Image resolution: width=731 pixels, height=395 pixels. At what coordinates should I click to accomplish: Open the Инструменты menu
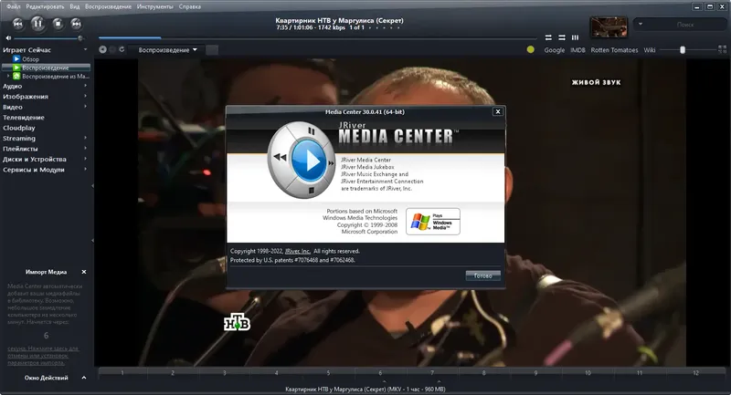tap(154, 6)
